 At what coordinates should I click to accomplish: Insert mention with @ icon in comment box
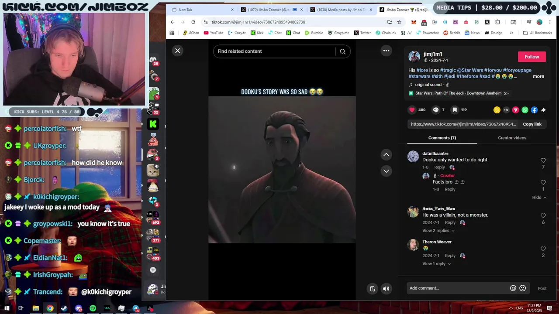point(513,288)
